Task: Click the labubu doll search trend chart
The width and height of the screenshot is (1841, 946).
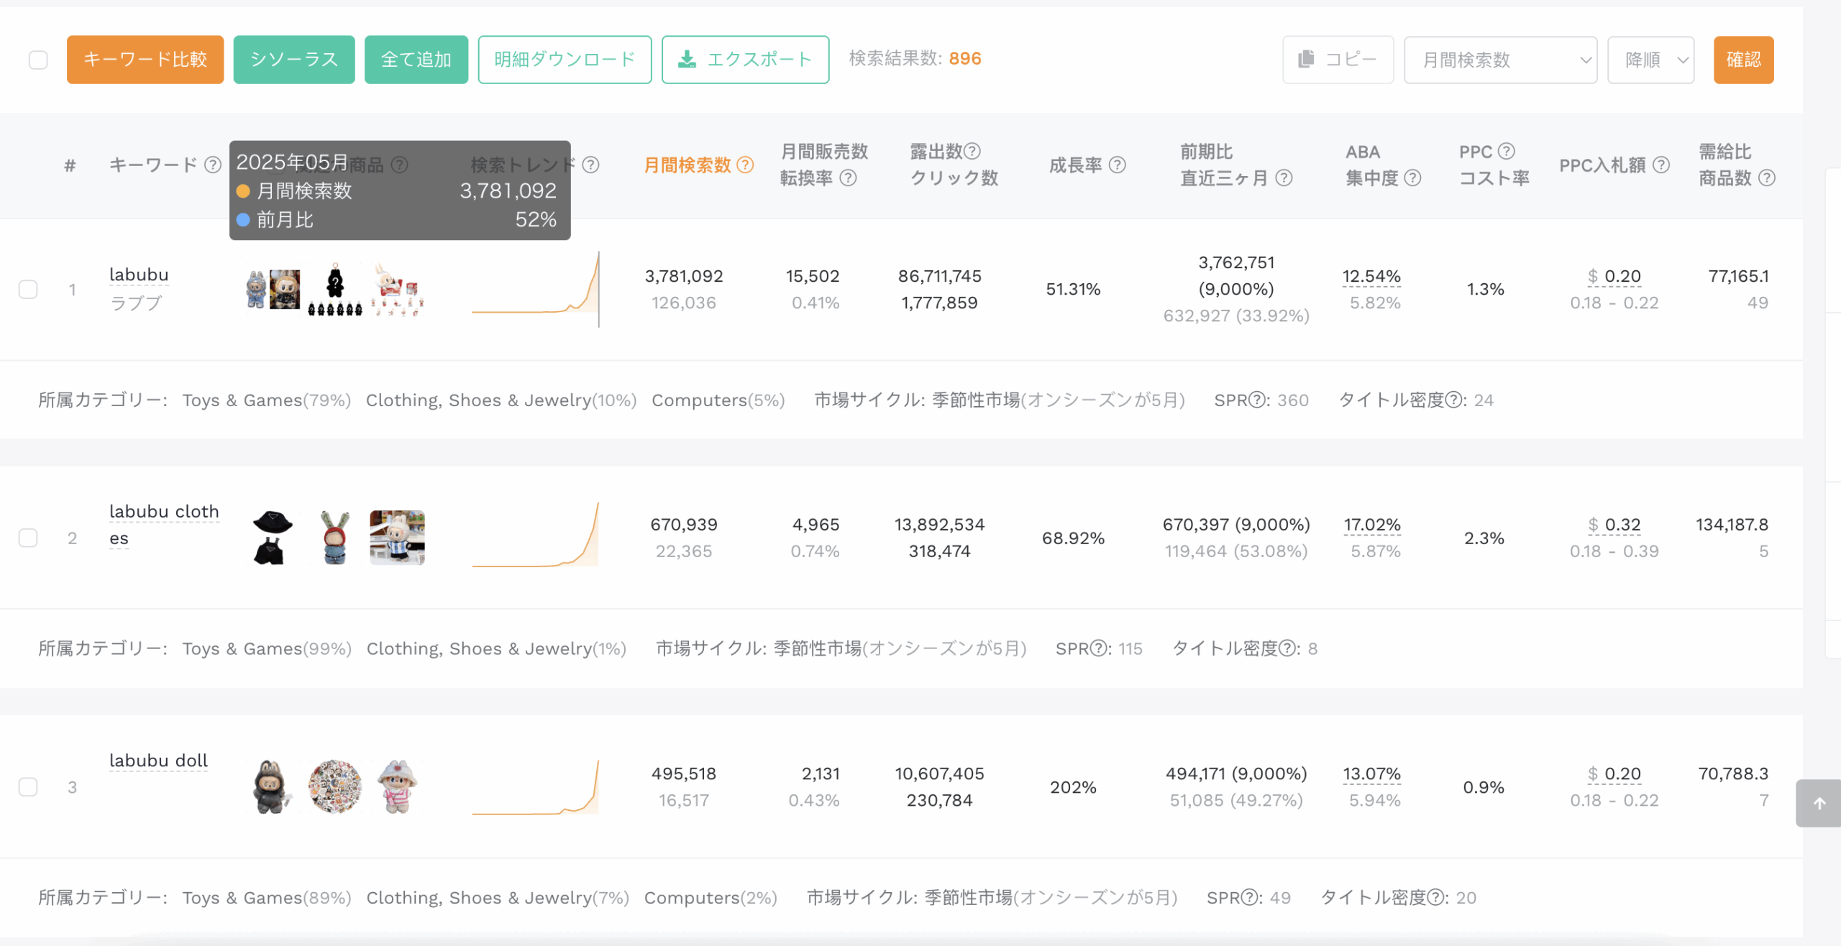Action: (x=535, y=787)
